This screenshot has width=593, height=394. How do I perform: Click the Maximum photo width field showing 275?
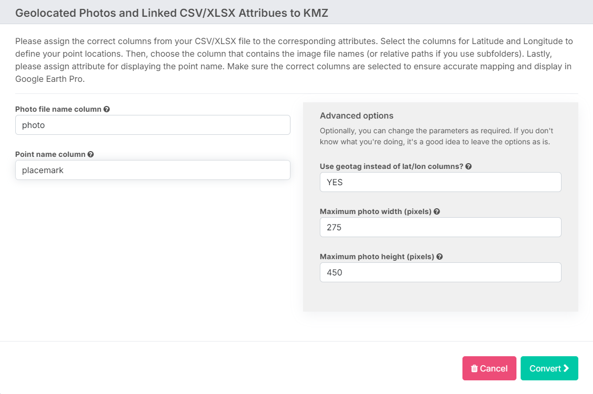[440, 227]
